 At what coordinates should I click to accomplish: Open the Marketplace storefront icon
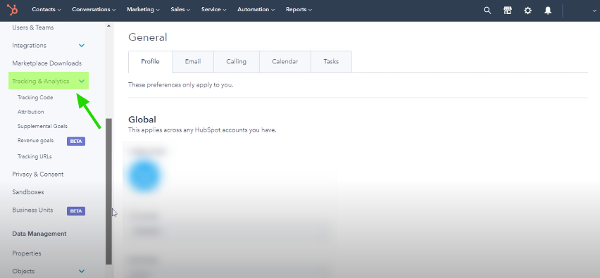(508, 11)
